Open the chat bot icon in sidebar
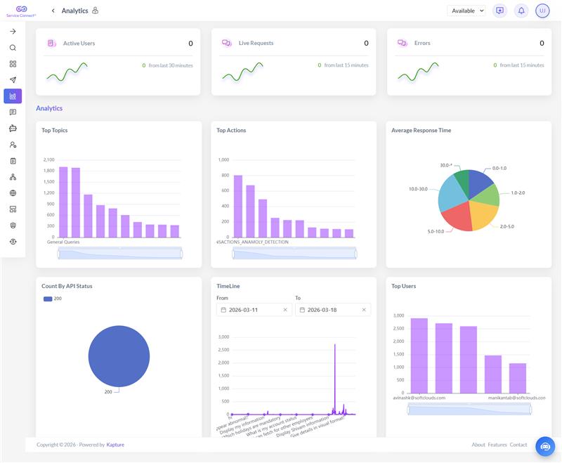 click(13, 129)
